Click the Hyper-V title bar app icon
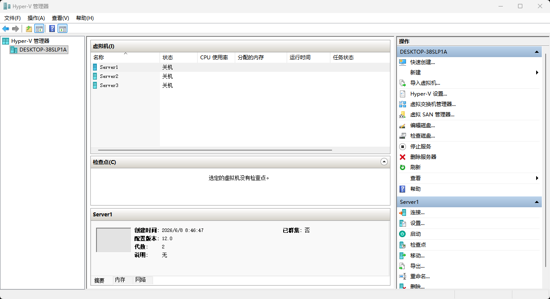 click(x=7, y=6)
